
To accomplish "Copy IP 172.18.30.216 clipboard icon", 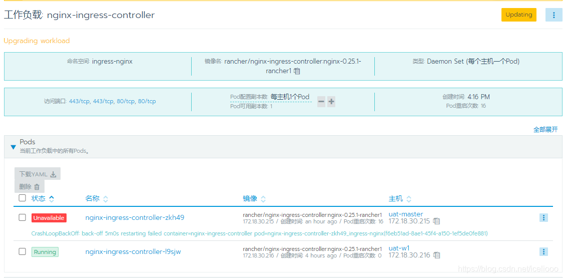I will tap(436, 255).
